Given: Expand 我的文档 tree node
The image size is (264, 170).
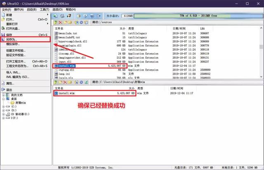Looking at the screenshot, I should point(3,95).
